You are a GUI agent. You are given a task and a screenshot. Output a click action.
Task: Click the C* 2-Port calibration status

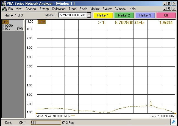pos(68,123)
